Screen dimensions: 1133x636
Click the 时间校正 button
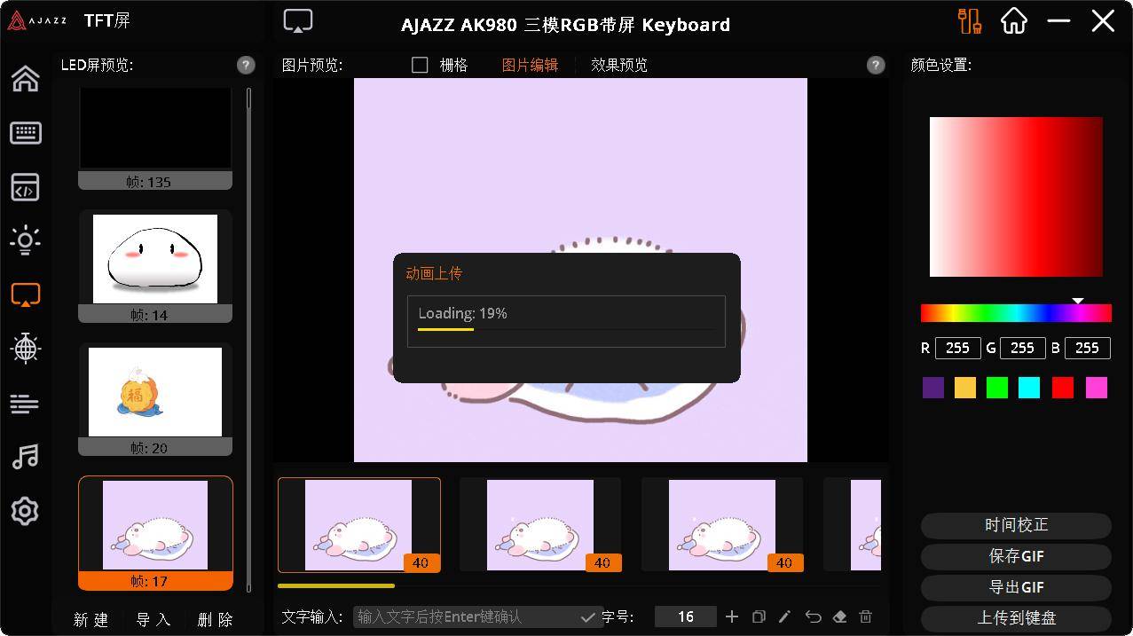(x=1016, y=525)
